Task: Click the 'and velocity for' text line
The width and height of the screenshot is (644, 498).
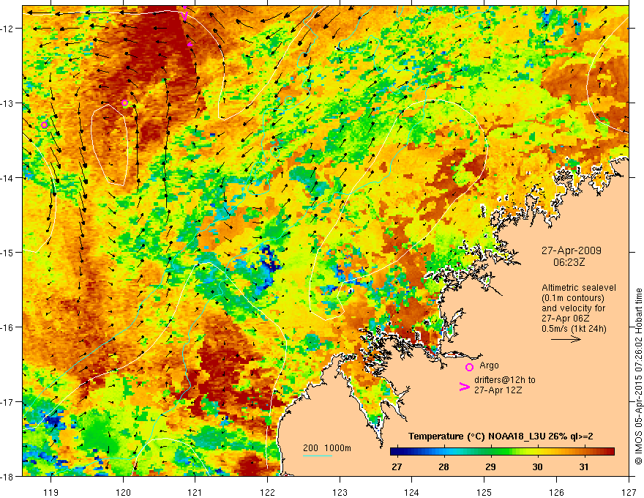Action: pos(573,308)
